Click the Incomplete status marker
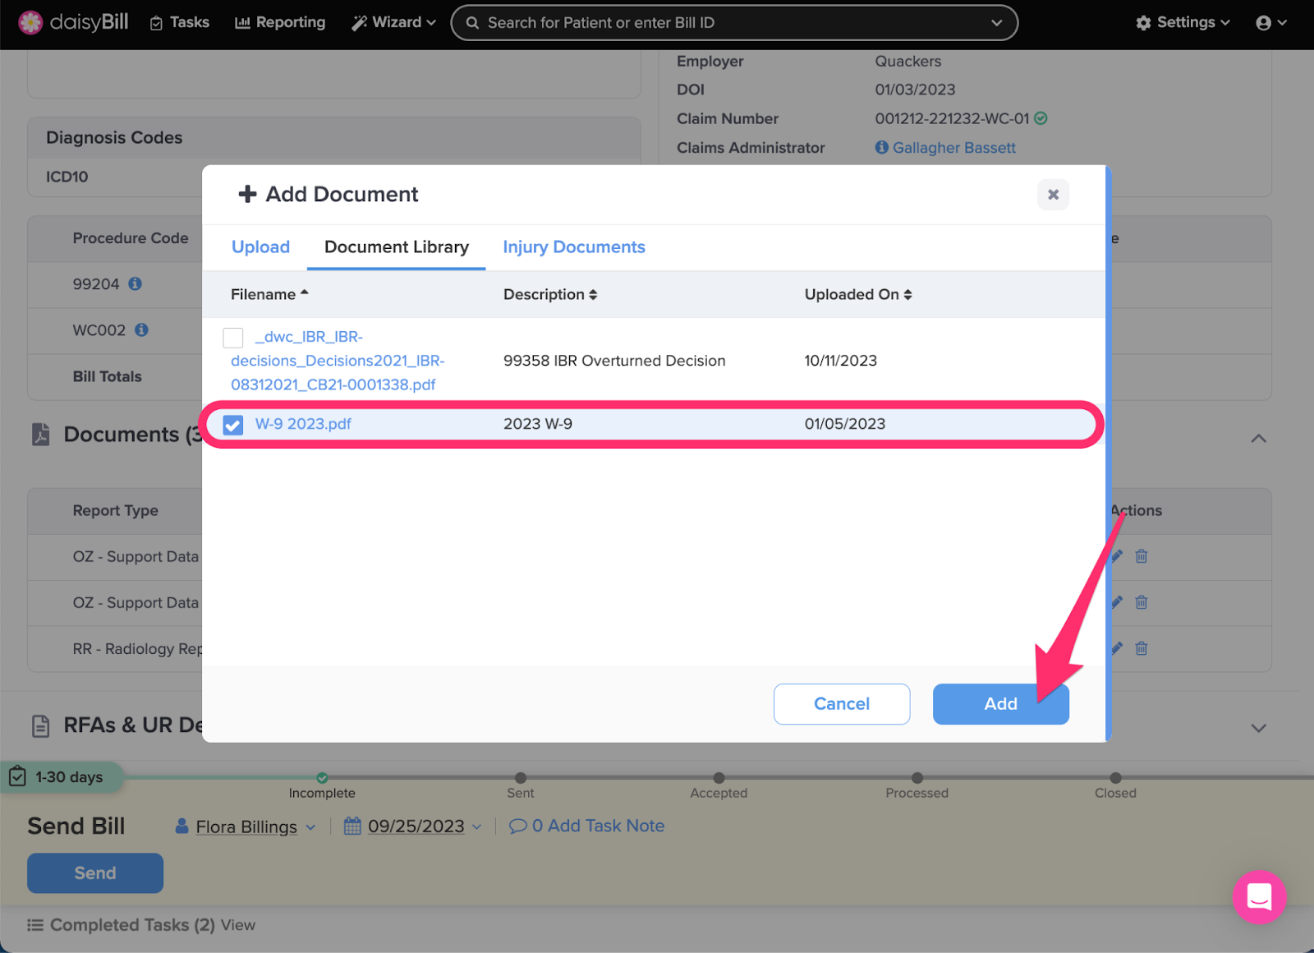 pyautogui.click(x=322, y=778)
